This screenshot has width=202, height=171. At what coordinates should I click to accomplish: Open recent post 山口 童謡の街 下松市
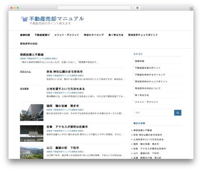146,153
